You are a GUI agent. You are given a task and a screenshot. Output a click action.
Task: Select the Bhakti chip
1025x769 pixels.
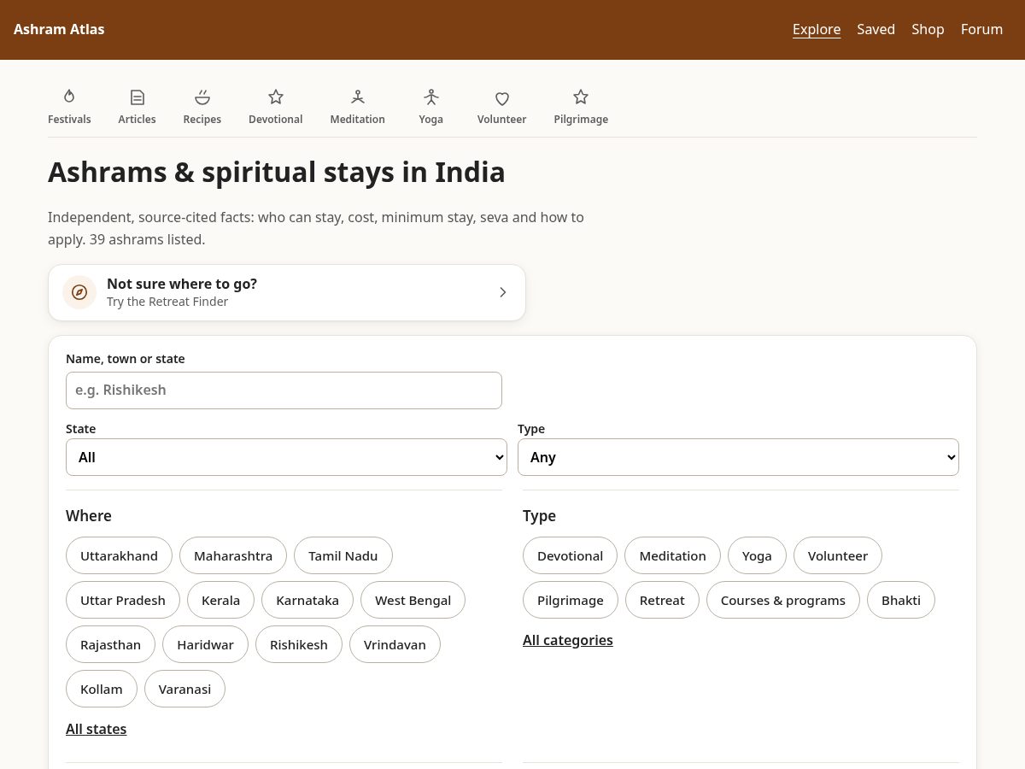pyautogui.click(x=901, y=600)
